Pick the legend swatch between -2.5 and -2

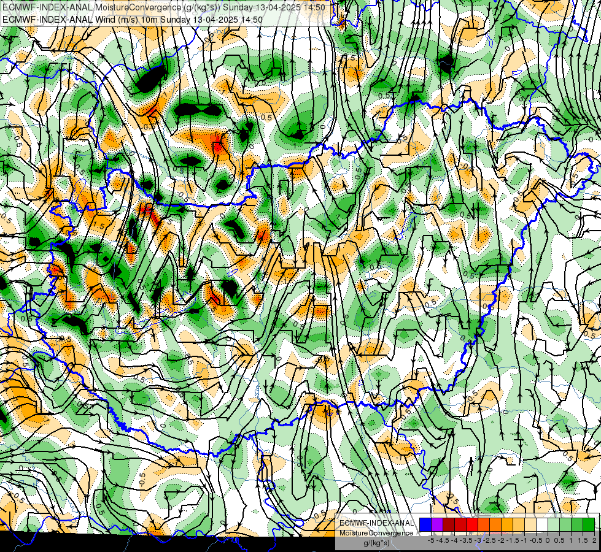tap(495, 524)
